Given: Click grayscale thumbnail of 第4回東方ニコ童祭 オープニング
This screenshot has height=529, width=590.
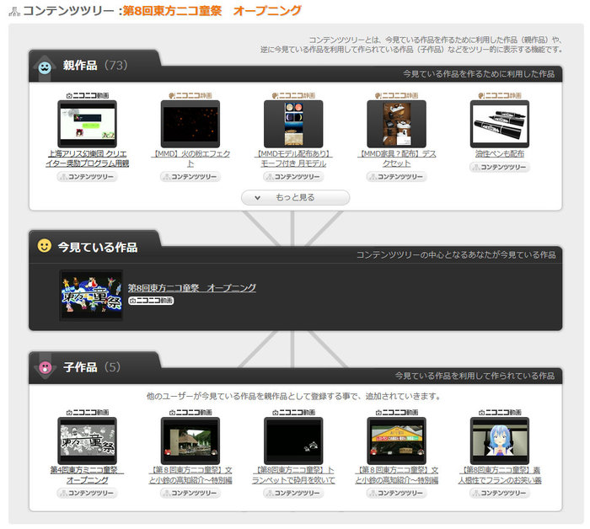Looking at the screenshot, I should [x=88, y=441].
